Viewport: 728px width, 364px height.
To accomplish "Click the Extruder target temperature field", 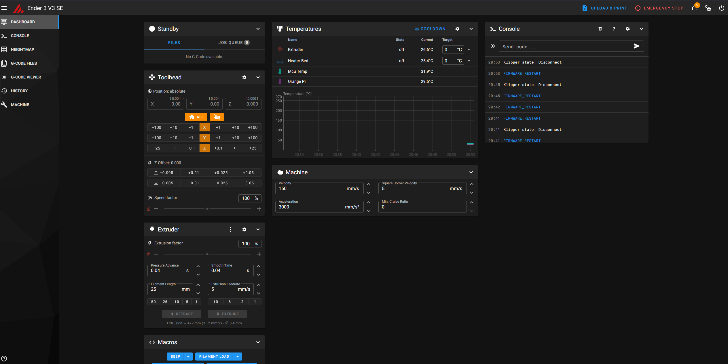I will coord(453,49).
